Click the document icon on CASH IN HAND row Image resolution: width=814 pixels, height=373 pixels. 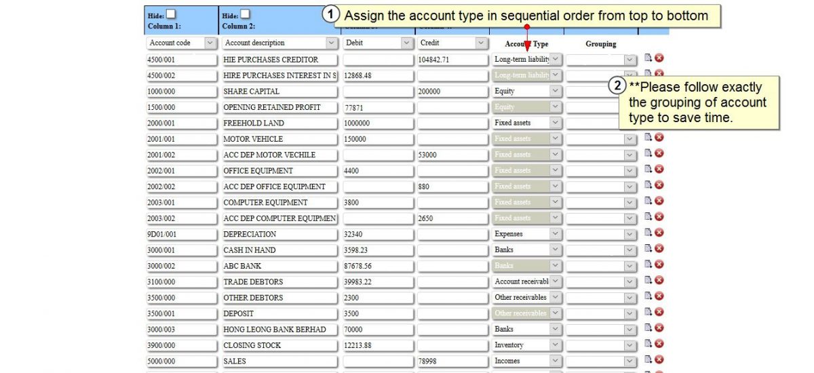[648, 249]
